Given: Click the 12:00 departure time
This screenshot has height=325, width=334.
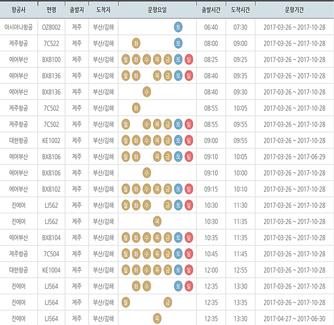Looking at the screenshot, I should [x=211, y=270].
